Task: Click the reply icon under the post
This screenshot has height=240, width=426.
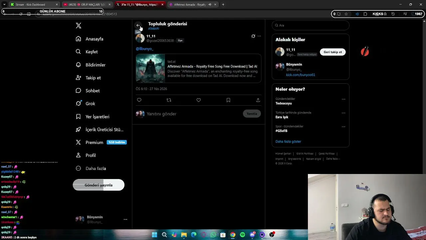Action: pyautogui.click(x=139, y=100)
